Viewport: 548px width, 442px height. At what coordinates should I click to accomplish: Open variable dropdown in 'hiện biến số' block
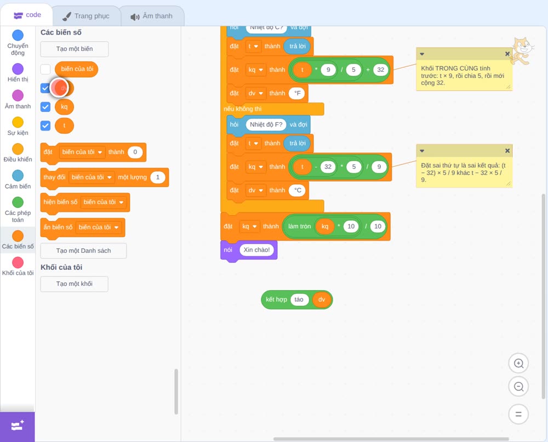coord(104,202)
